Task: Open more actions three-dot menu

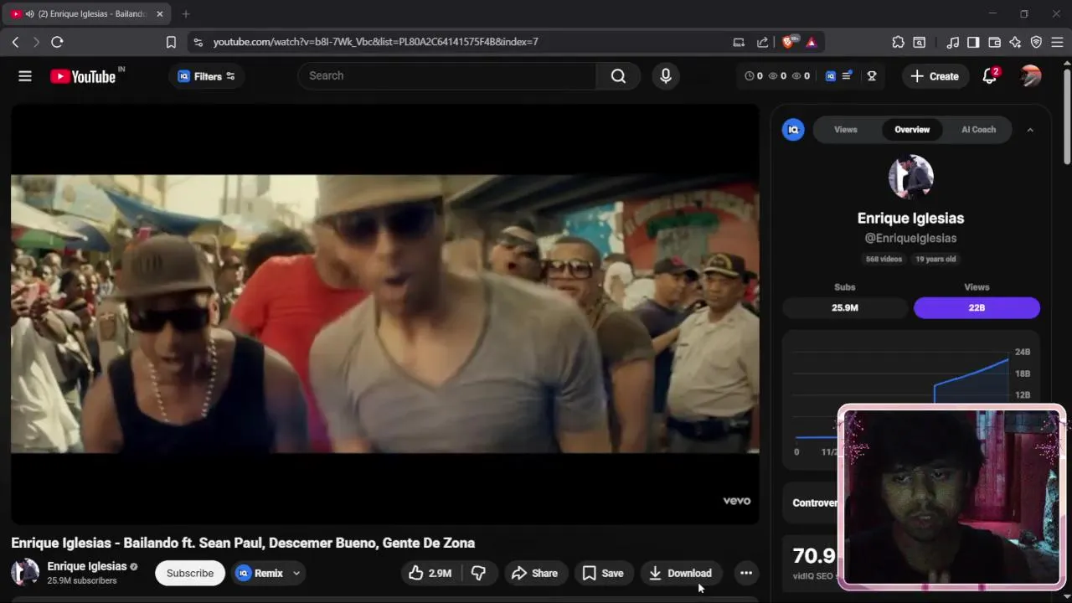Action: (746, 573)
